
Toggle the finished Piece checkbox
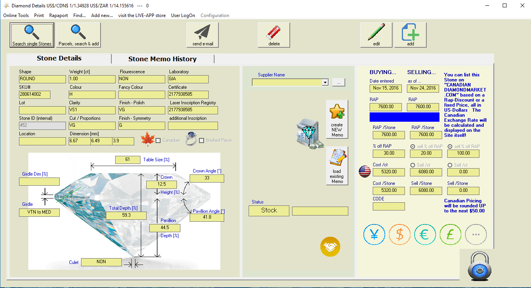pyautogui.click(x=202, y=140)
